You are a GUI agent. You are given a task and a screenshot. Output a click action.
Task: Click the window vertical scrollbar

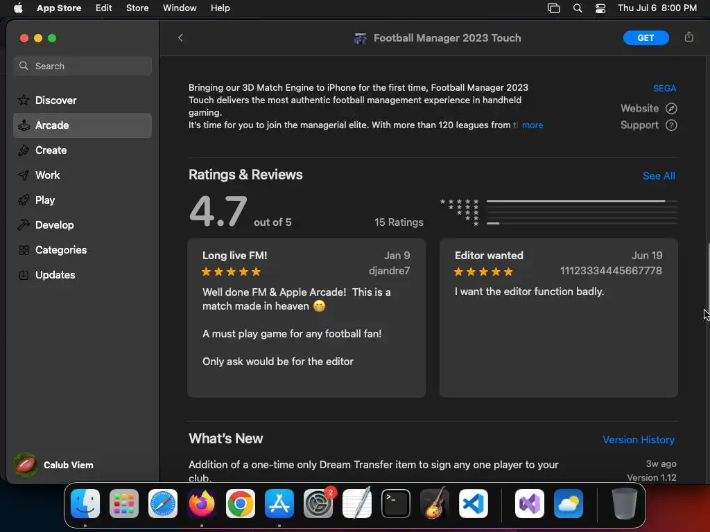click(708, 277)
